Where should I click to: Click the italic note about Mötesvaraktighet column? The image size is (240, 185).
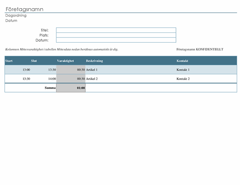click(62, 49)
